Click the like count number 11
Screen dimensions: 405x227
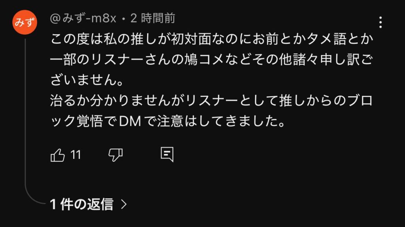pos(76,155)
